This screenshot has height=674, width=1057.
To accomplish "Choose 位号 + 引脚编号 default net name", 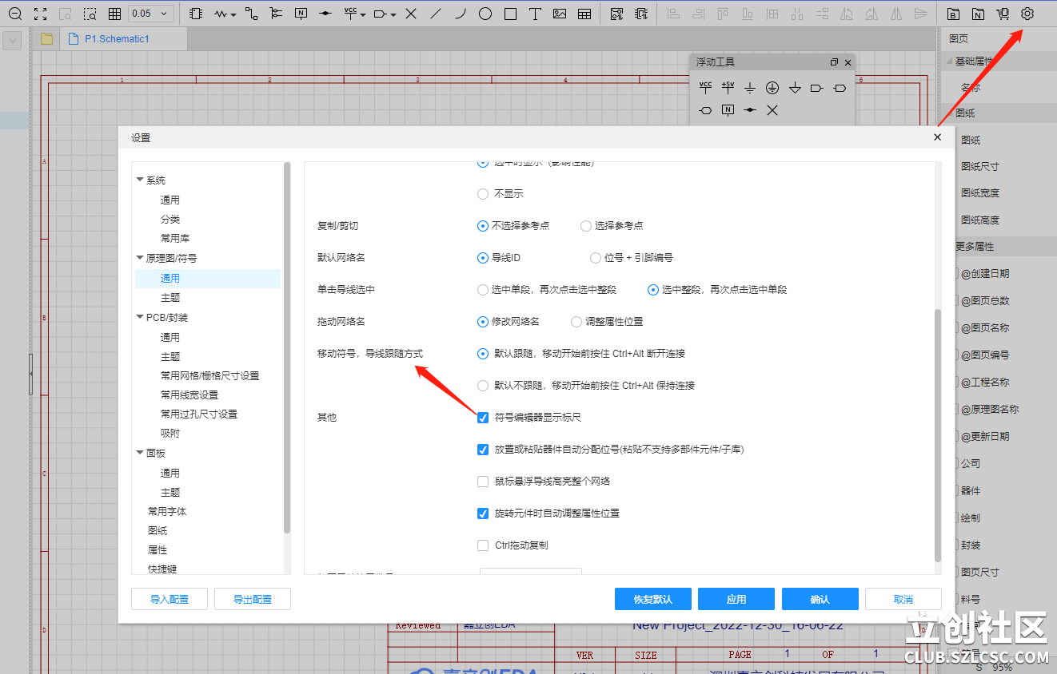I will click(596, 258).
